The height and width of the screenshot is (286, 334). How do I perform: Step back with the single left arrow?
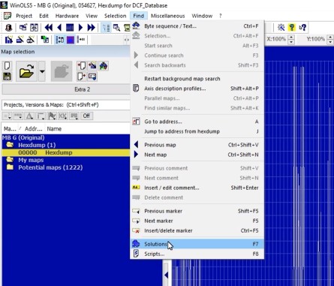(59, 27)
